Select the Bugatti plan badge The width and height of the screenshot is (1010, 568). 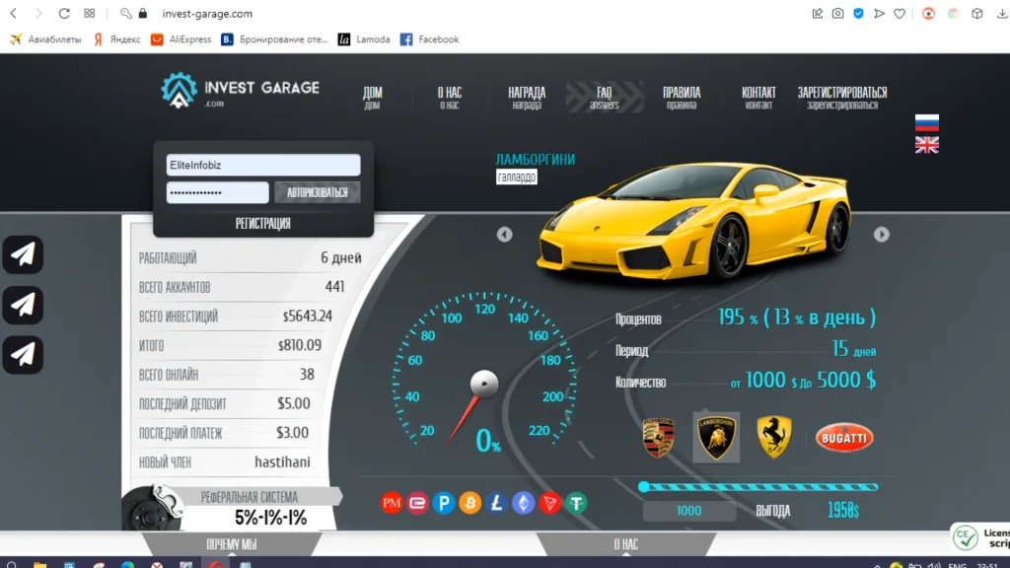click(843, 436)
